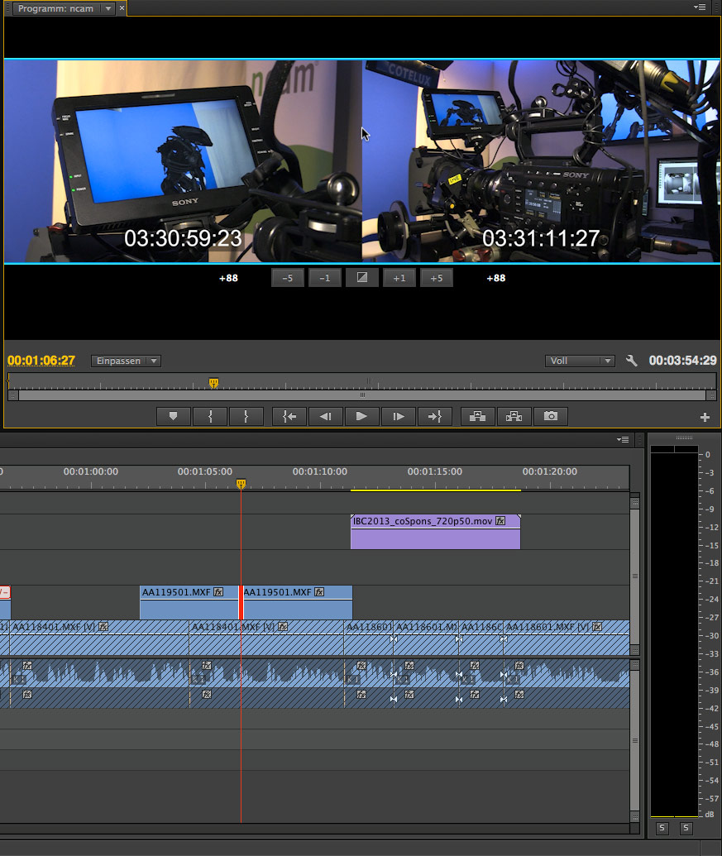Solo the left audio meter channel
This screenshot has height=856, width=722.
pos(662,828)
